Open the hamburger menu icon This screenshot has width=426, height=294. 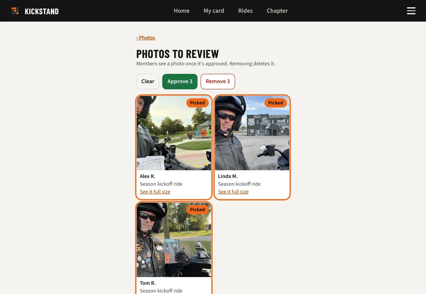point(411,11)
